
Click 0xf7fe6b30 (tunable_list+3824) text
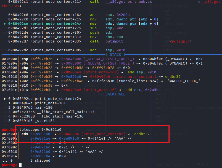[125, 81]
